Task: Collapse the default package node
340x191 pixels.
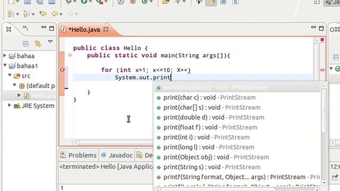Action: point(14,85)
